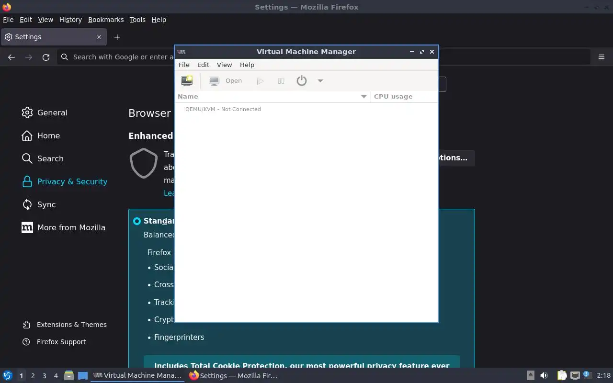Screen dimensions: 613x383
Task: Switch to workspace 2
Action: coord(33,376)
